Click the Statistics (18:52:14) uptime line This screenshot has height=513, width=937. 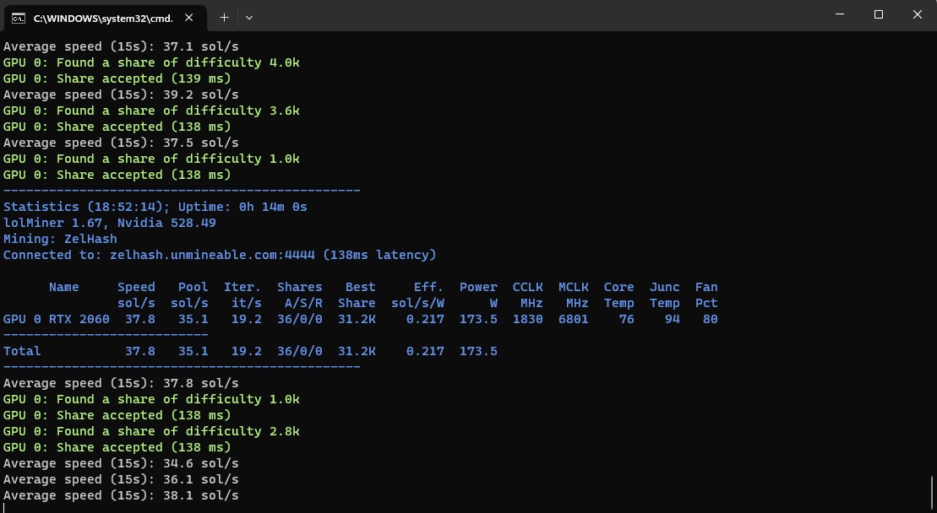point(155,207)
